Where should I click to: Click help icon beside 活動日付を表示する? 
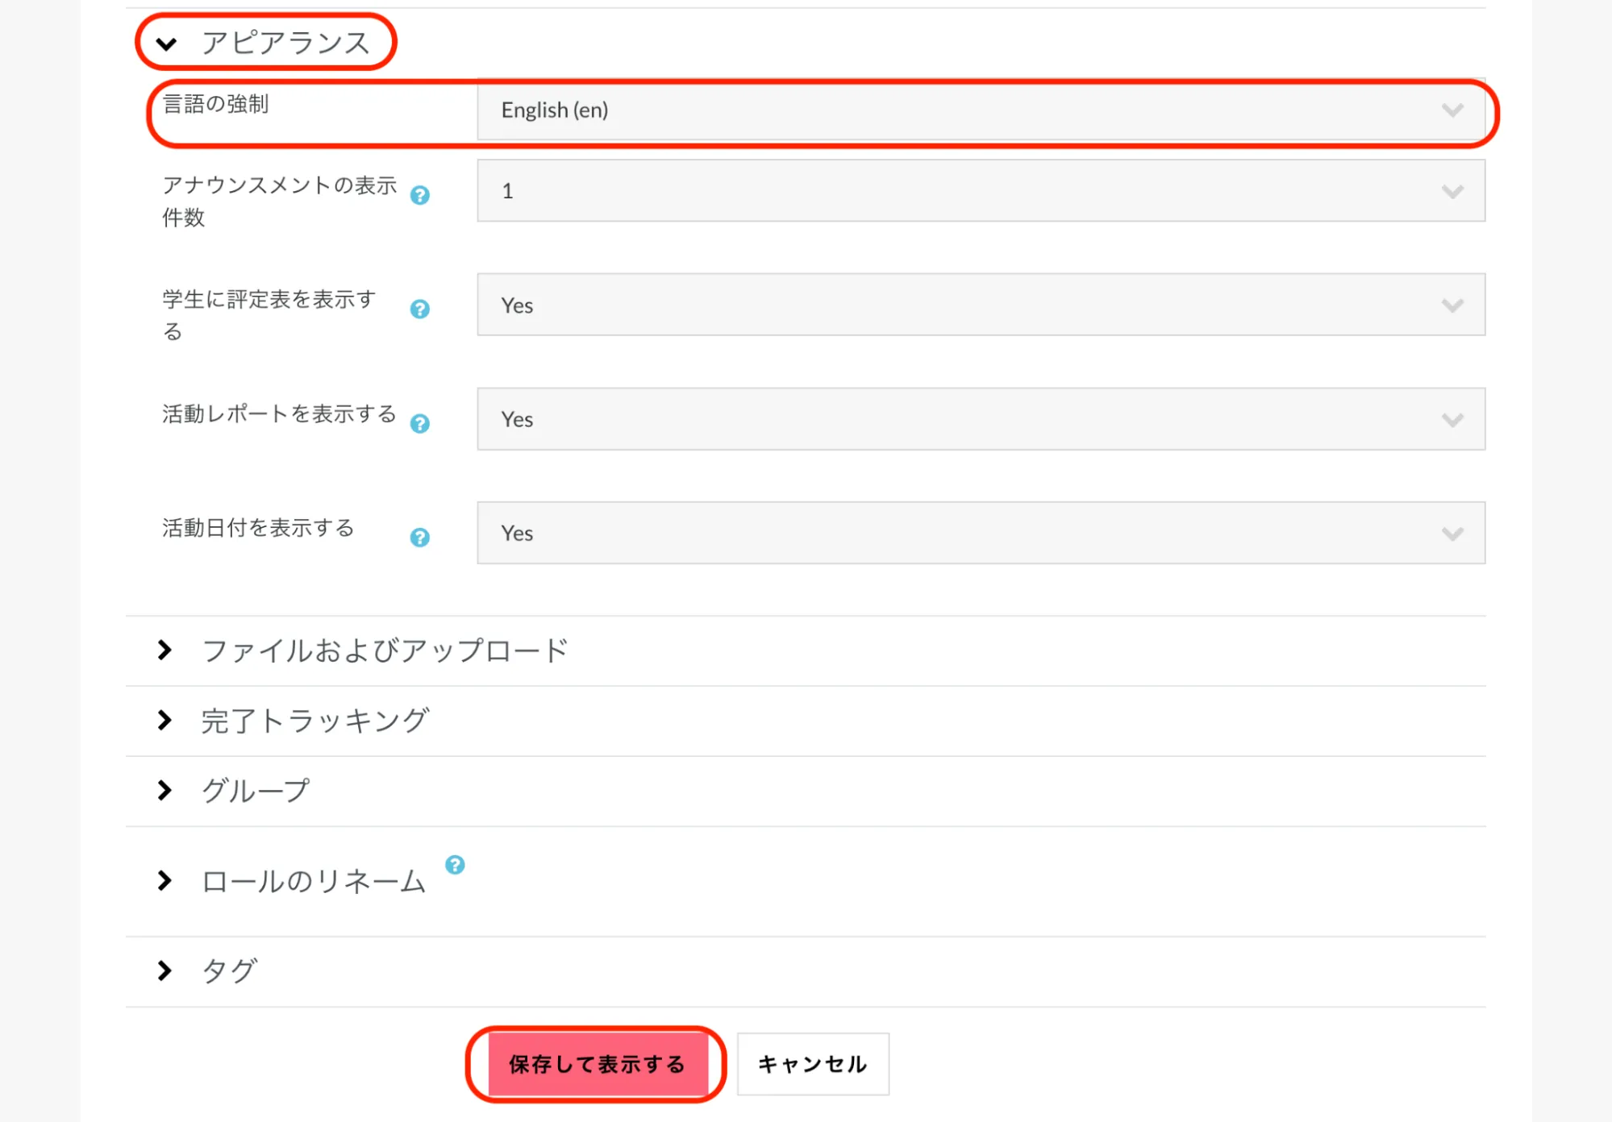419,538
